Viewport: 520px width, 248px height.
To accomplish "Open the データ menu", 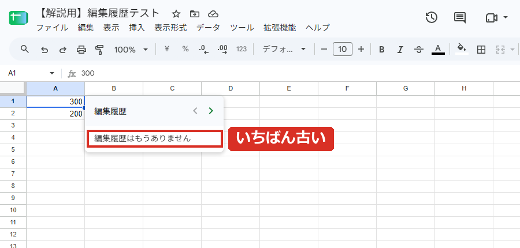I will (x=208, y=28).
